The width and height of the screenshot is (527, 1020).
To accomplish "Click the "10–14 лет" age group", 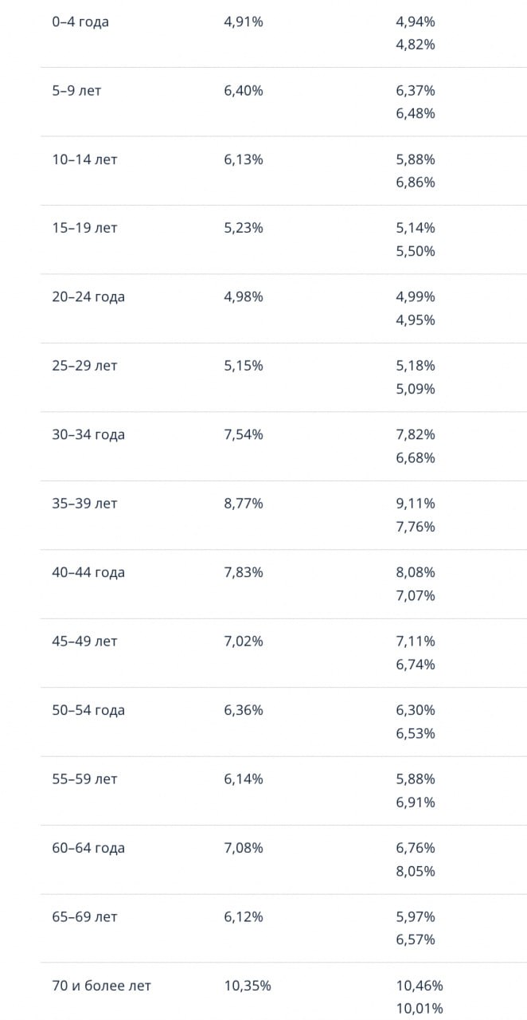I will coord(84,159).
